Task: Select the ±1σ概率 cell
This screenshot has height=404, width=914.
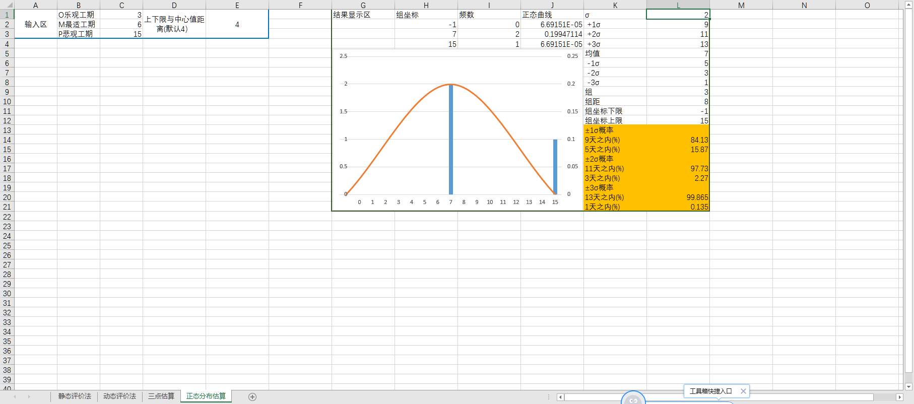Action: click(615, 130)
